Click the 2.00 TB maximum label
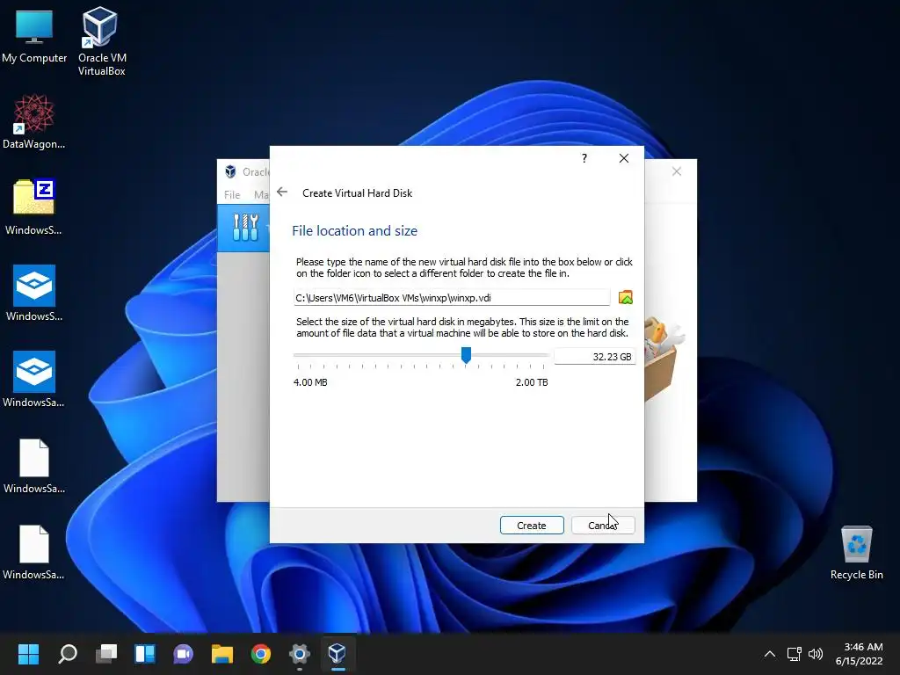The width and height of the screenshot is (900, 675). (532, 382)
